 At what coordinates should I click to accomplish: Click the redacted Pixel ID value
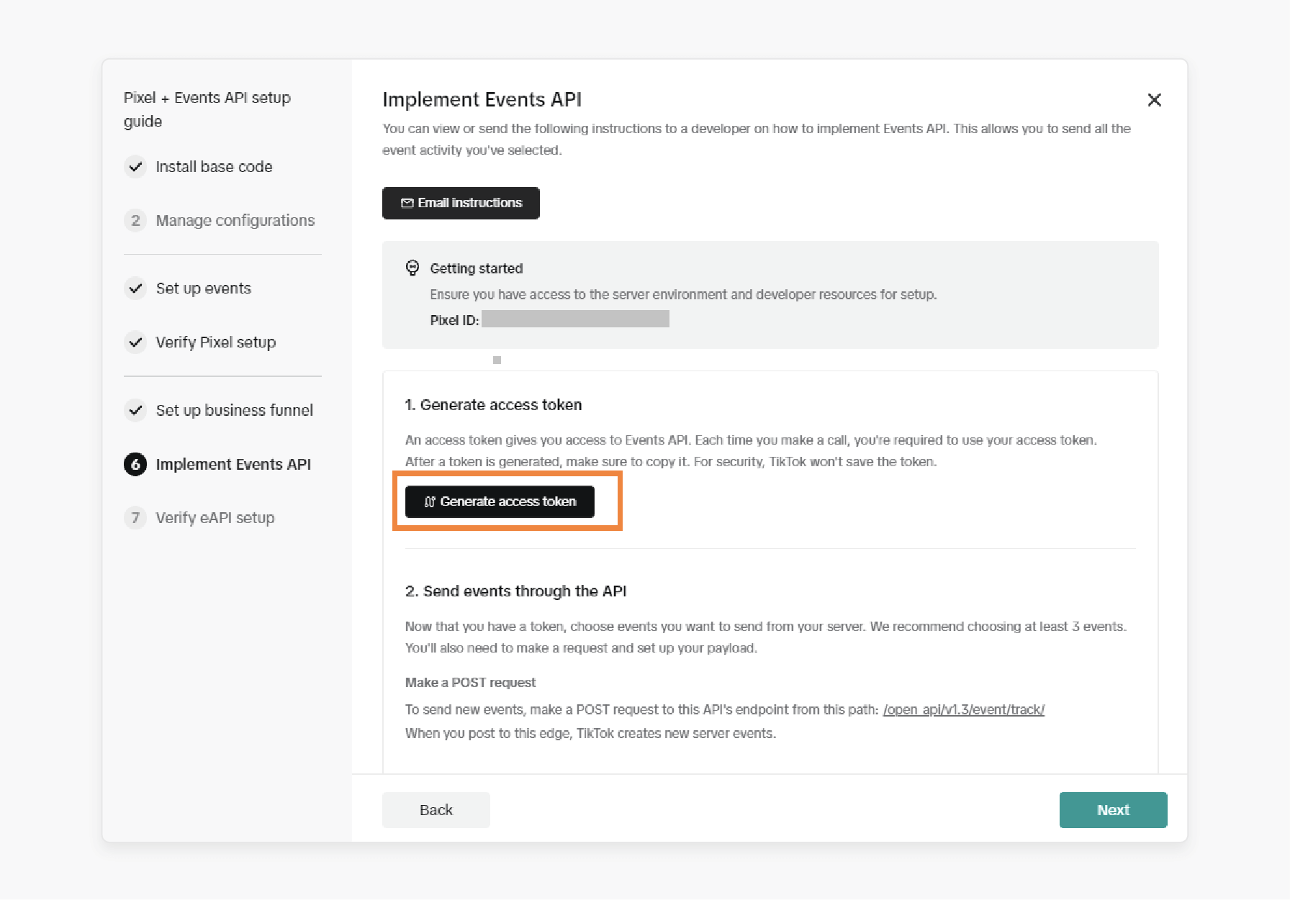pyautogui.click(x=575, y=319)
